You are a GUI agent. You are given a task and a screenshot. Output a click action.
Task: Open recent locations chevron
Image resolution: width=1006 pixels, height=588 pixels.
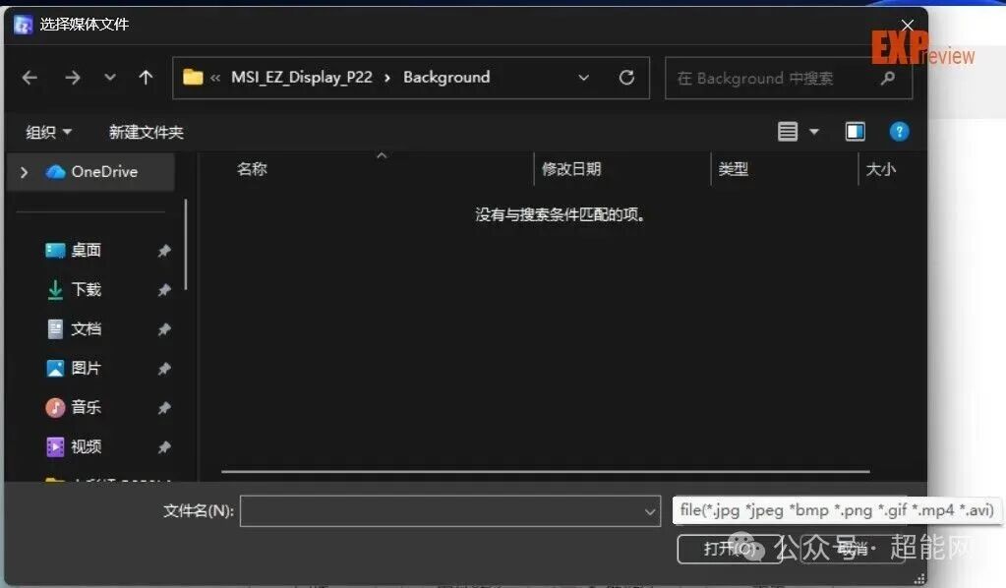110,78
